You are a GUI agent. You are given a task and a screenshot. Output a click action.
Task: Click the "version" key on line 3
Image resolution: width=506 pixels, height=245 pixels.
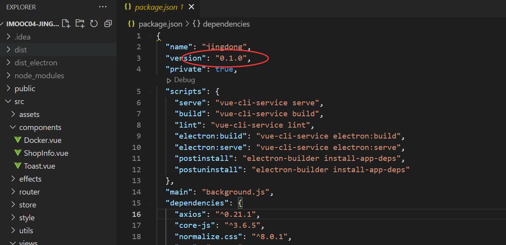[x=186, y=58]
